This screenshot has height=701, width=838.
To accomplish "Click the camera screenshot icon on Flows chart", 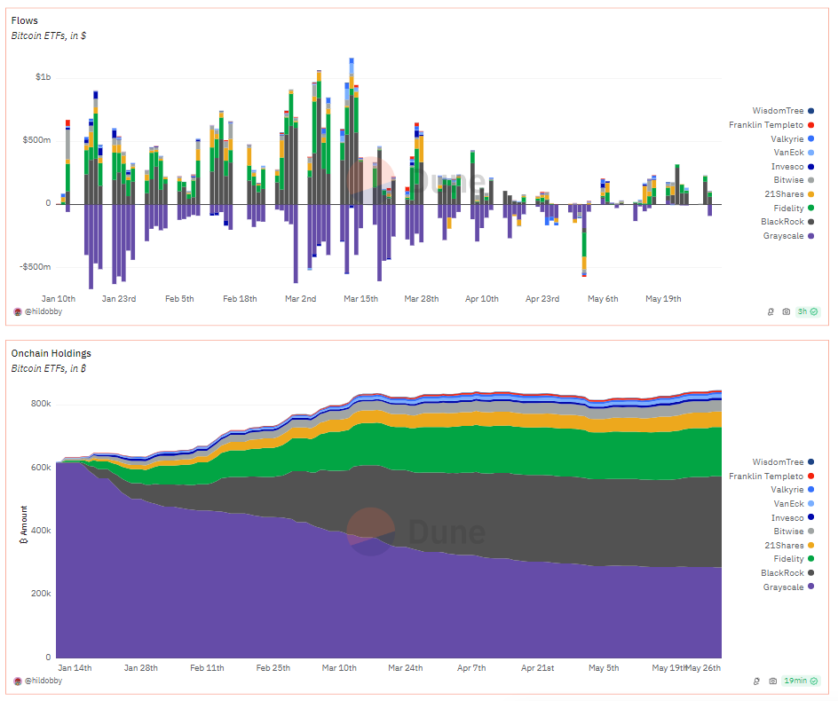I will coord(786,312).
